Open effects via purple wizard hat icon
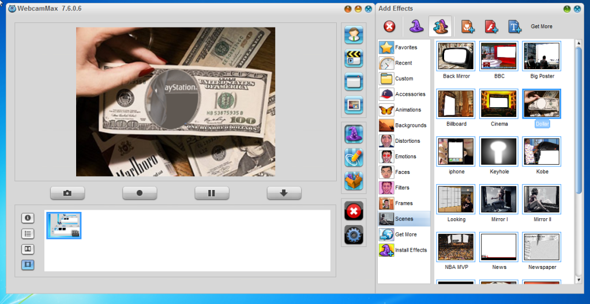This screenshot has width=590, height=304. 354,134
